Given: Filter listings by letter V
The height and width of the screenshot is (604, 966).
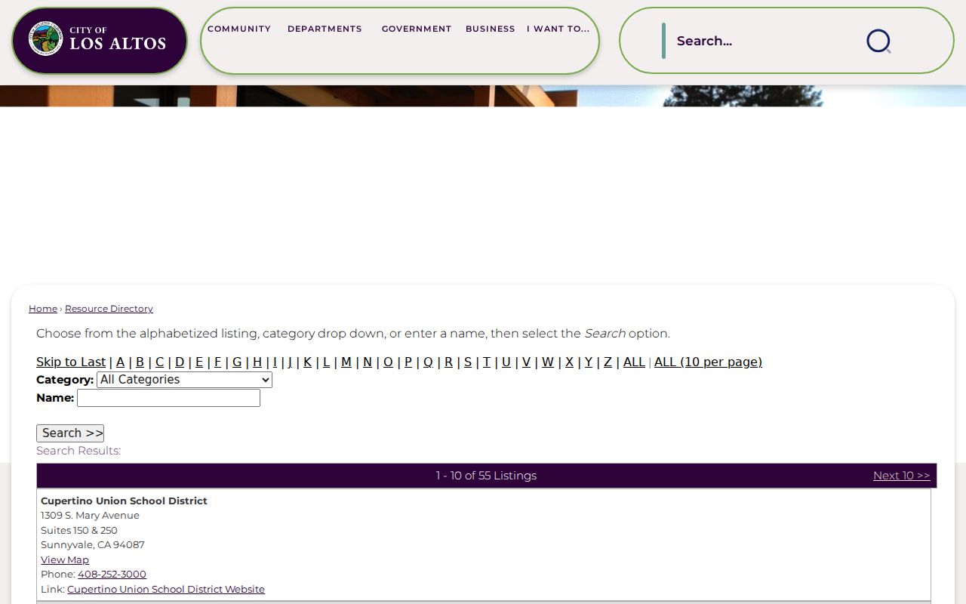Looking at the screenshot, I should pyautogui.click(x=527, y=362).
